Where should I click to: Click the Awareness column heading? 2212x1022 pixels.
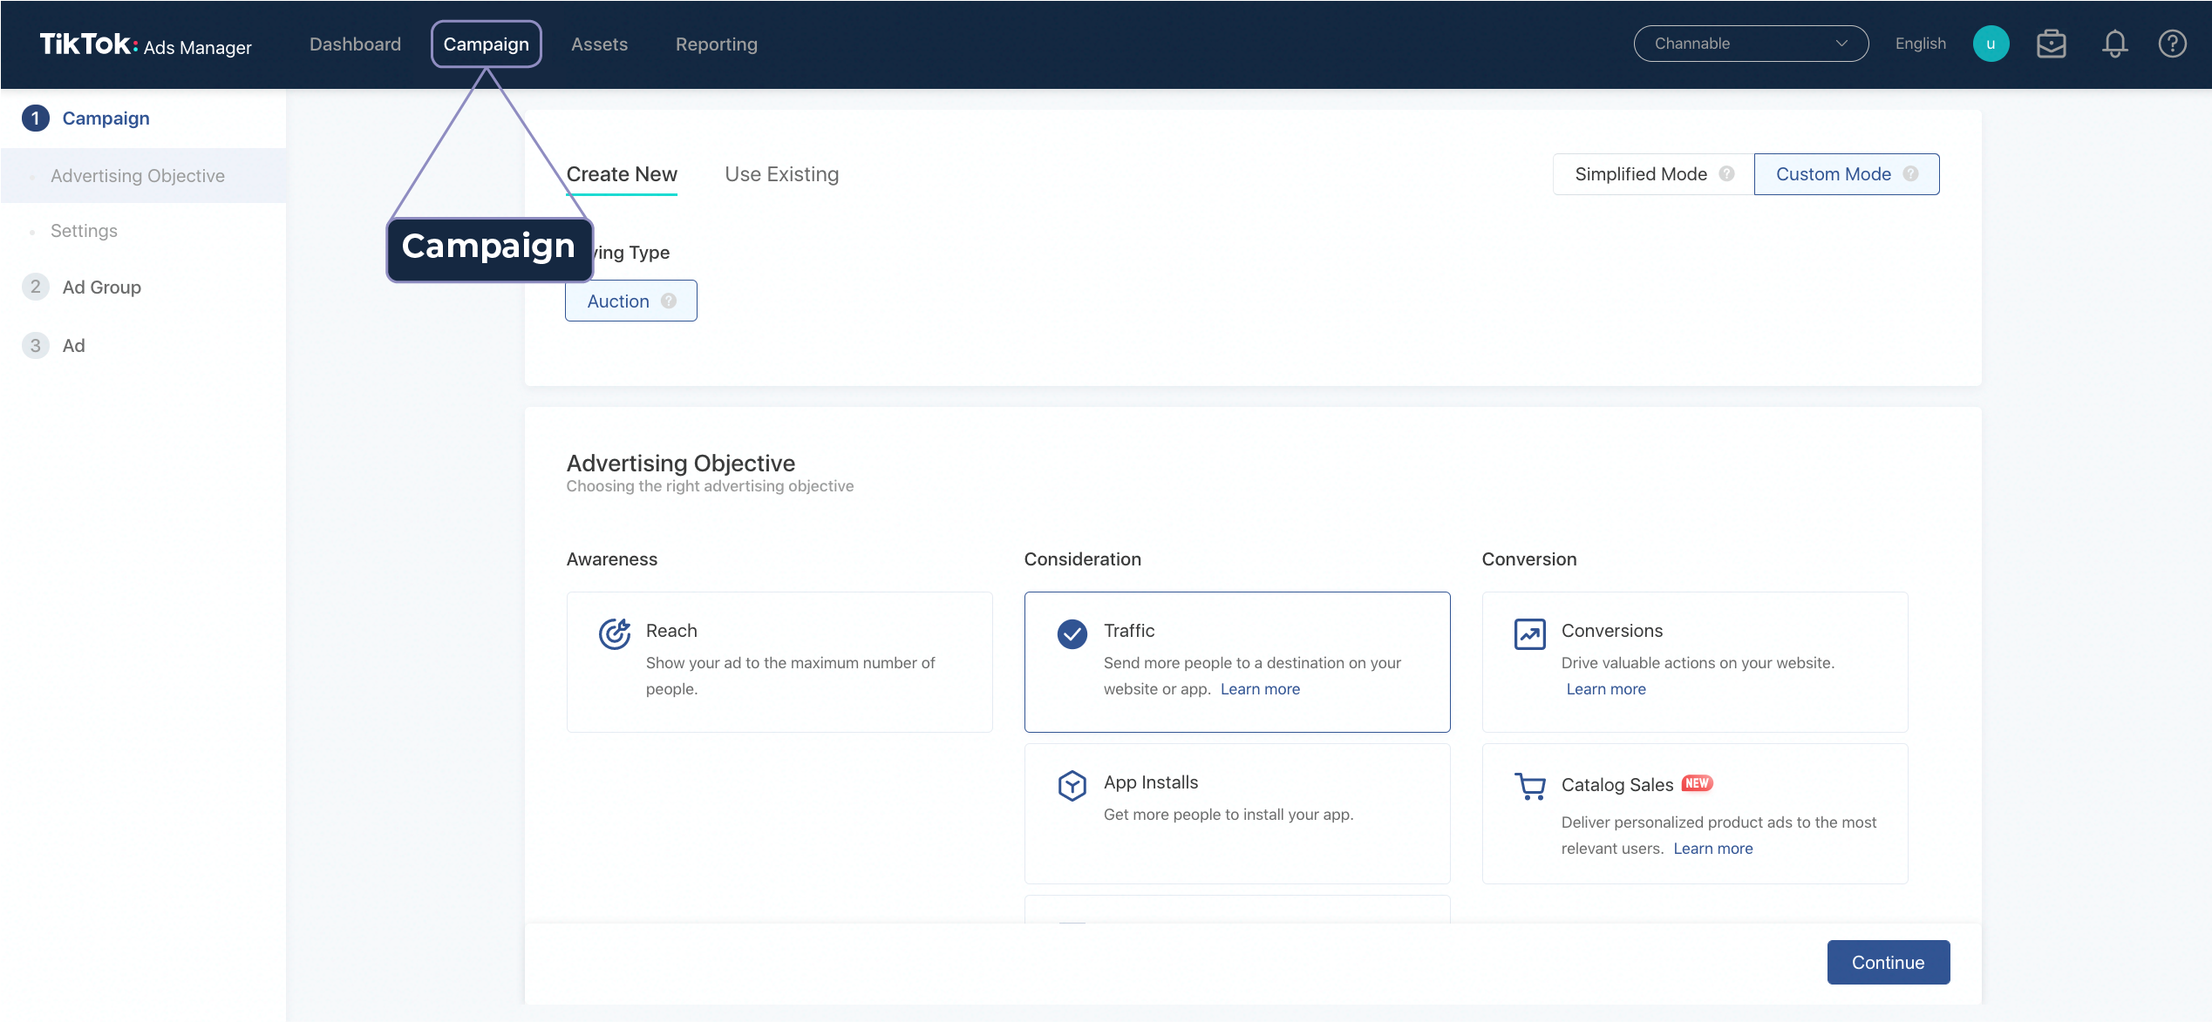[x=612, y=559]
